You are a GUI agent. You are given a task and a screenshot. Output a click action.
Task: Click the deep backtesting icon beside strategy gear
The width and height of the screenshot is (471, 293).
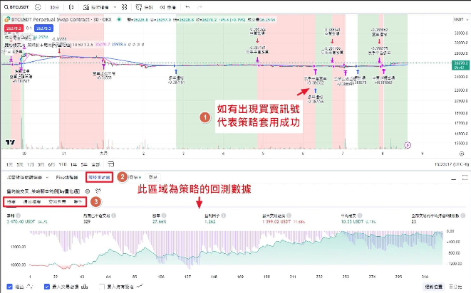(x=98, y=191)
